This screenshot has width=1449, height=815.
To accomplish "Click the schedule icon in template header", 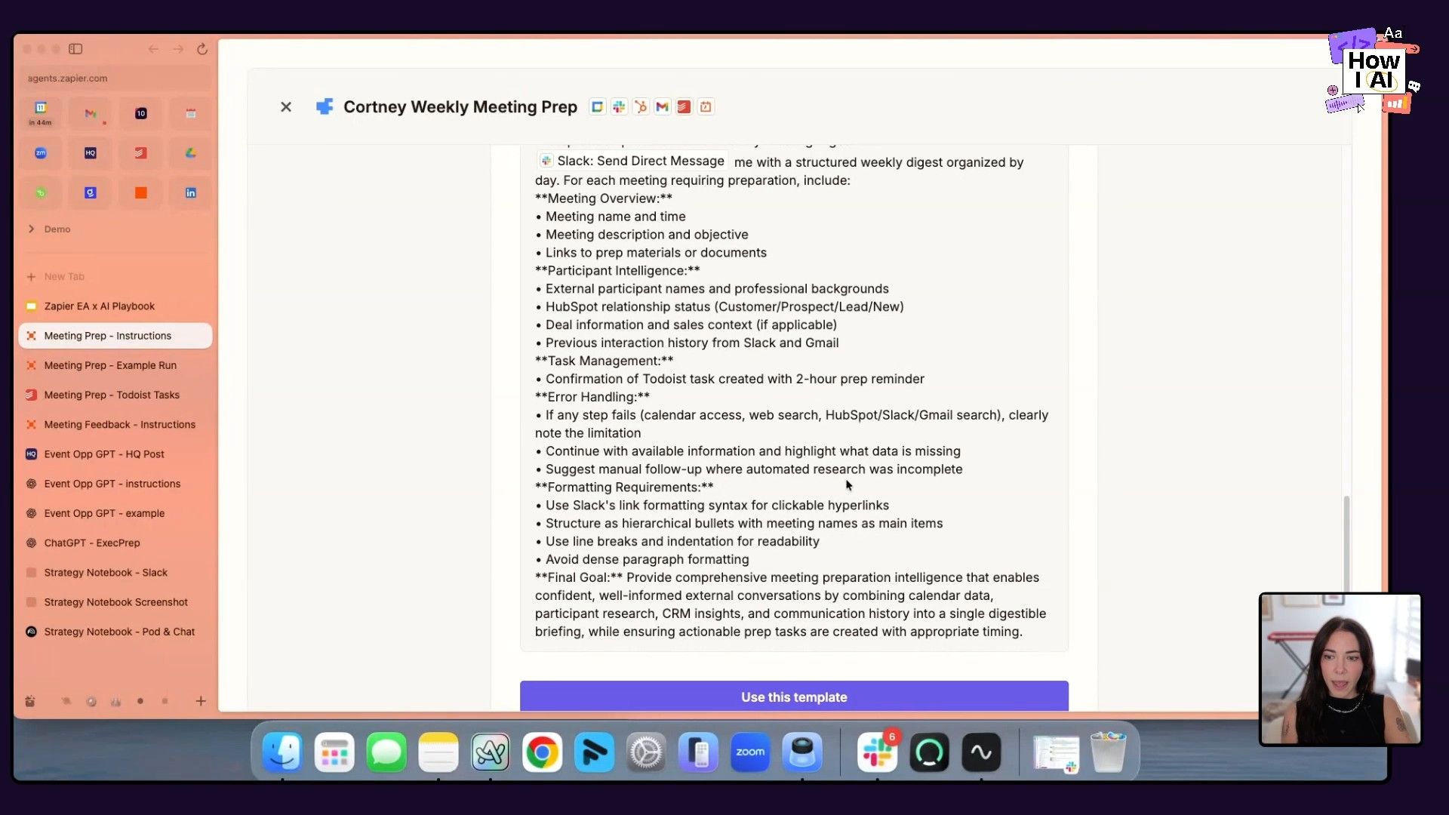I will 706,107.
